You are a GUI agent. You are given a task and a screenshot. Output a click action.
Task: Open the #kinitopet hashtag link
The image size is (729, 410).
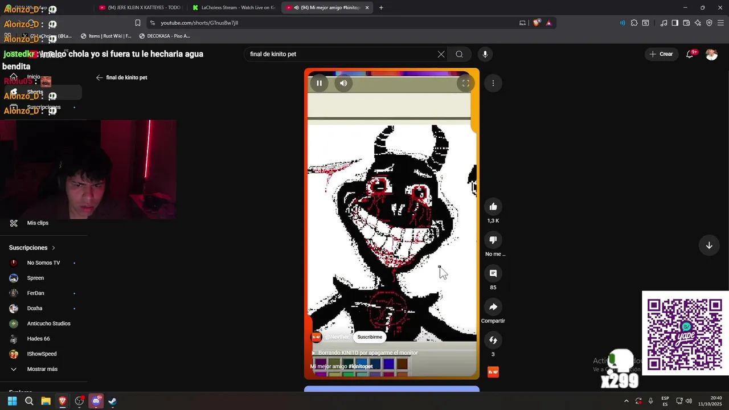pos(361,366)
